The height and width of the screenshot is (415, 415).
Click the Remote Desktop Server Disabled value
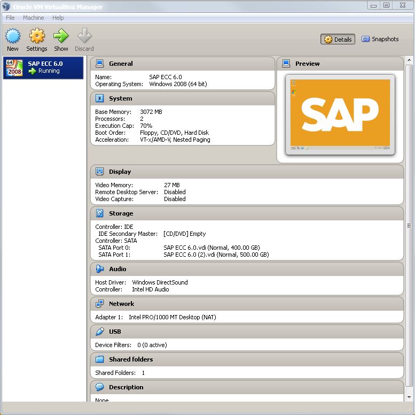175,192
